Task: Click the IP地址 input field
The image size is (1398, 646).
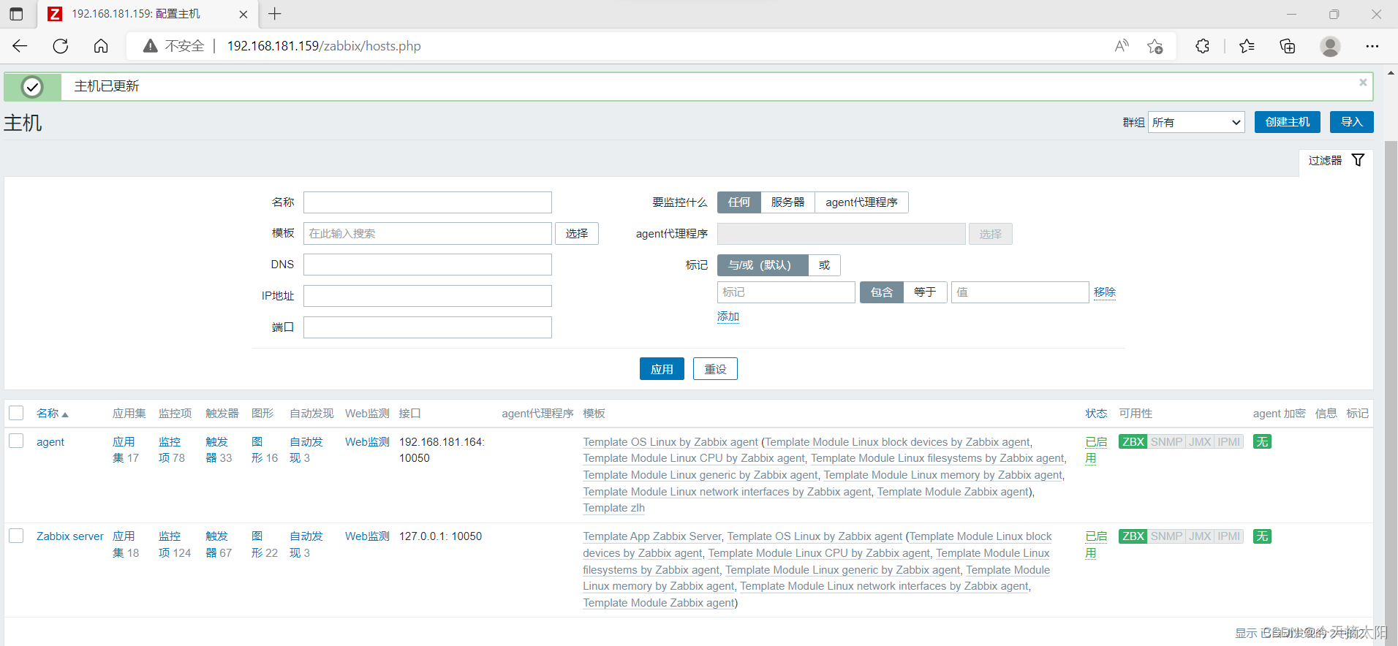Action: click(428, 296)
